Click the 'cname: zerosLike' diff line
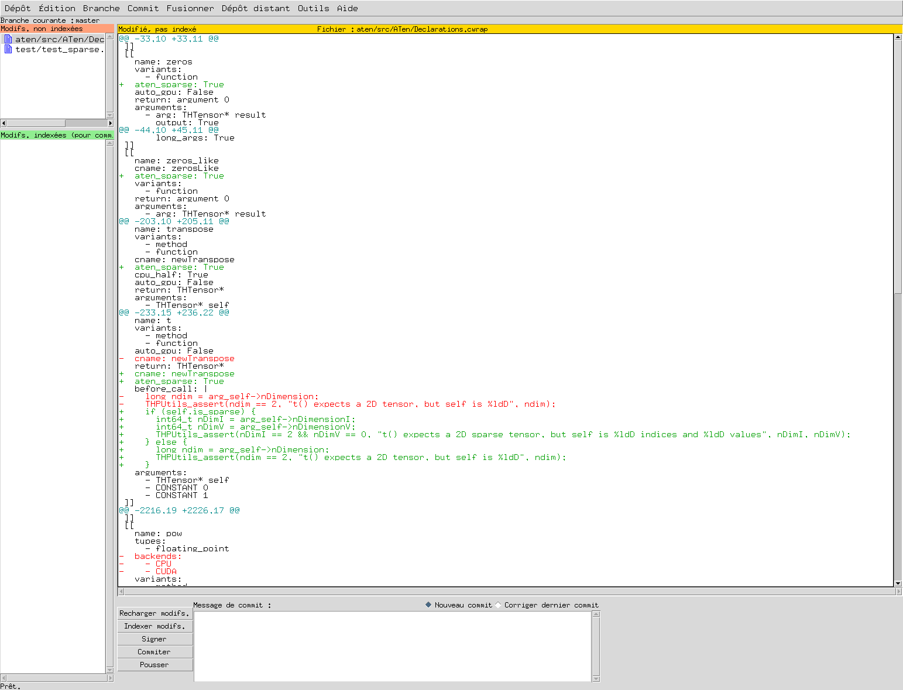 [x=177, y=168]
